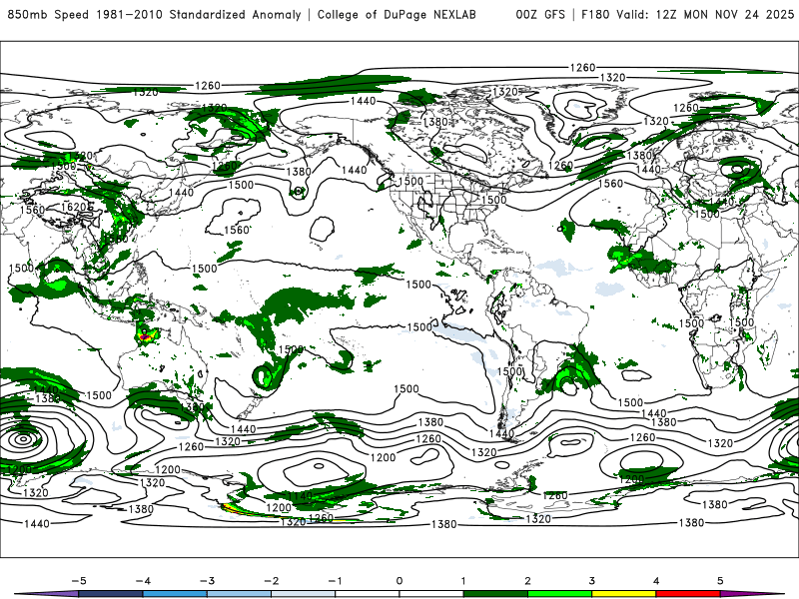The height and width of the screenshot is (599, 799).
Task: Click the "850mb Speed 1981-2010 Standardized Anomaly" title
Action: (x=154, y=14)
